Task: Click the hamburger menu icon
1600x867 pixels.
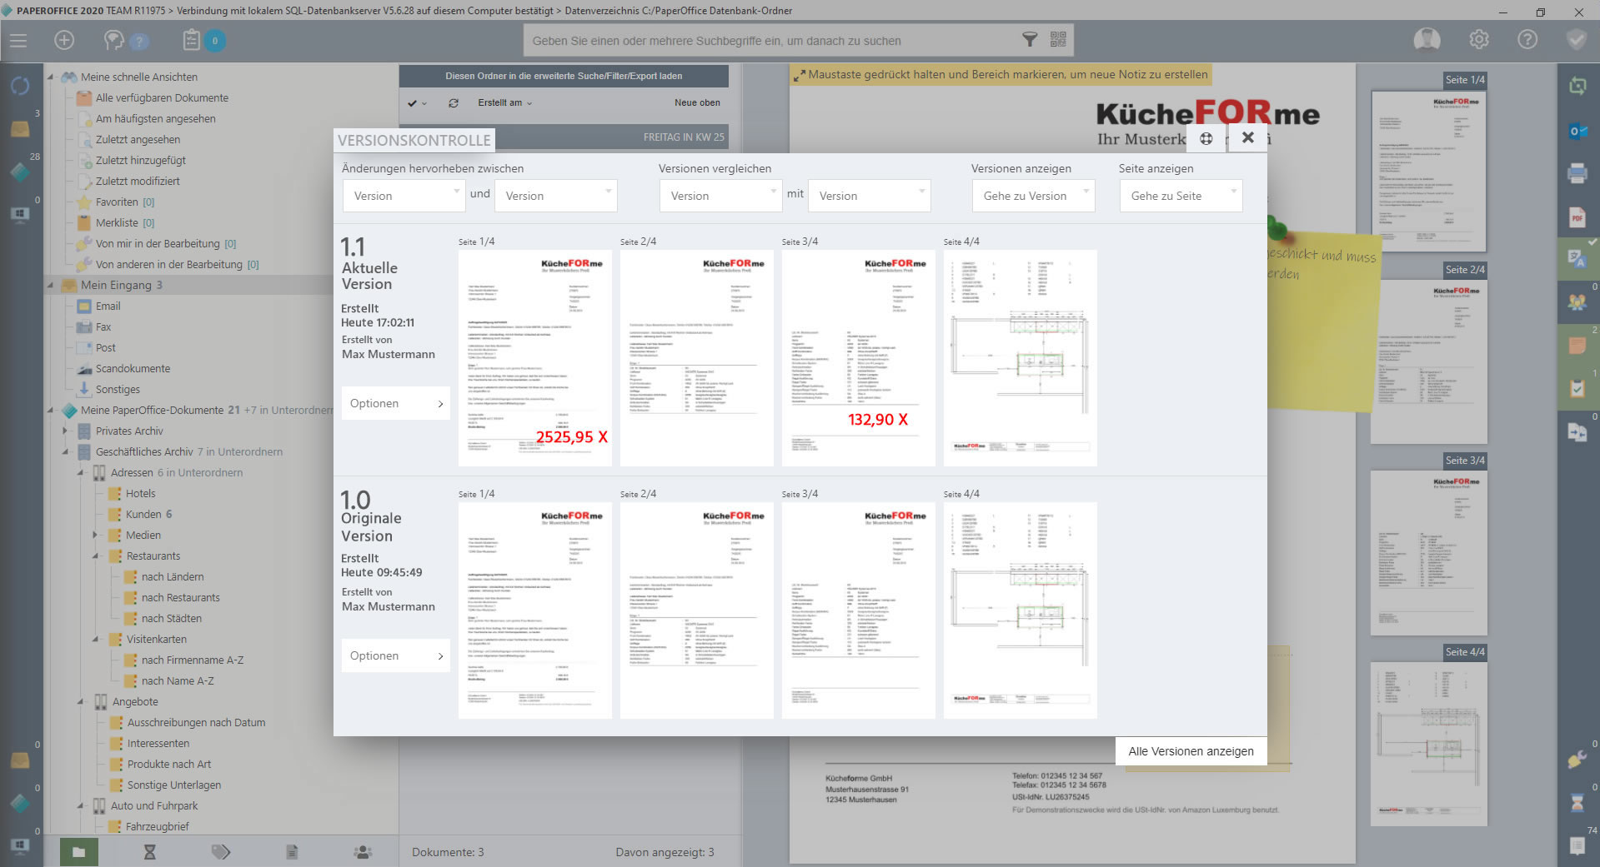Action: (x=18, y=41)
